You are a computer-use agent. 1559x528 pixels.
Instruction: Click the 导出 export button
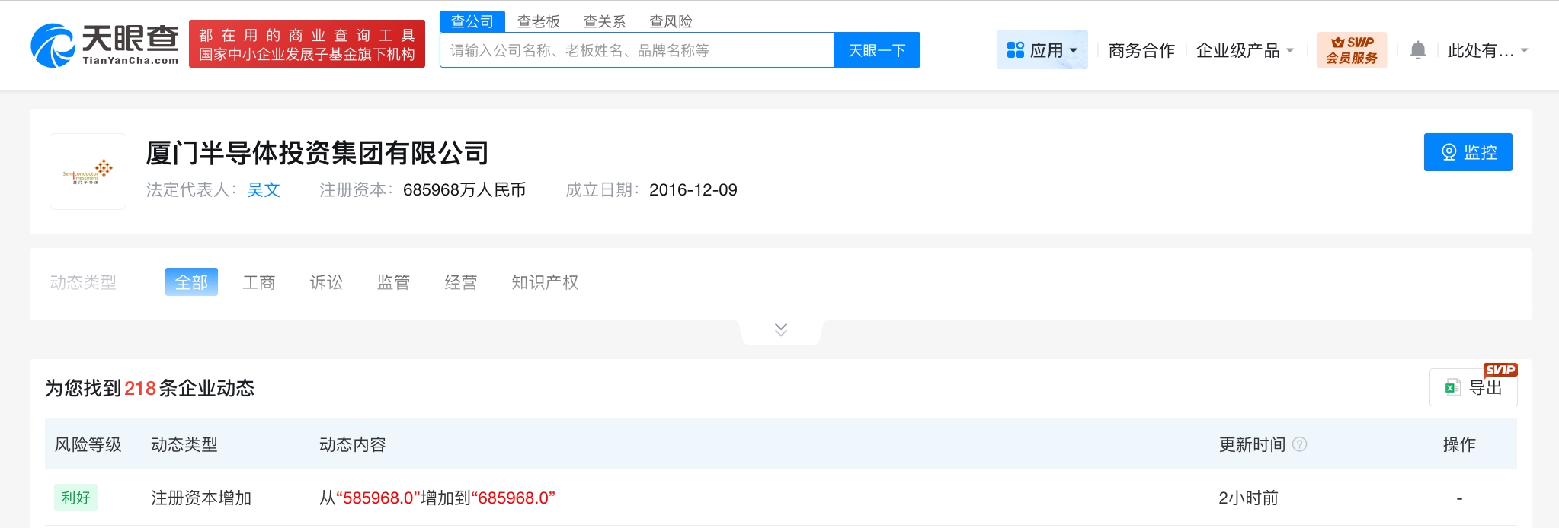1473,387
